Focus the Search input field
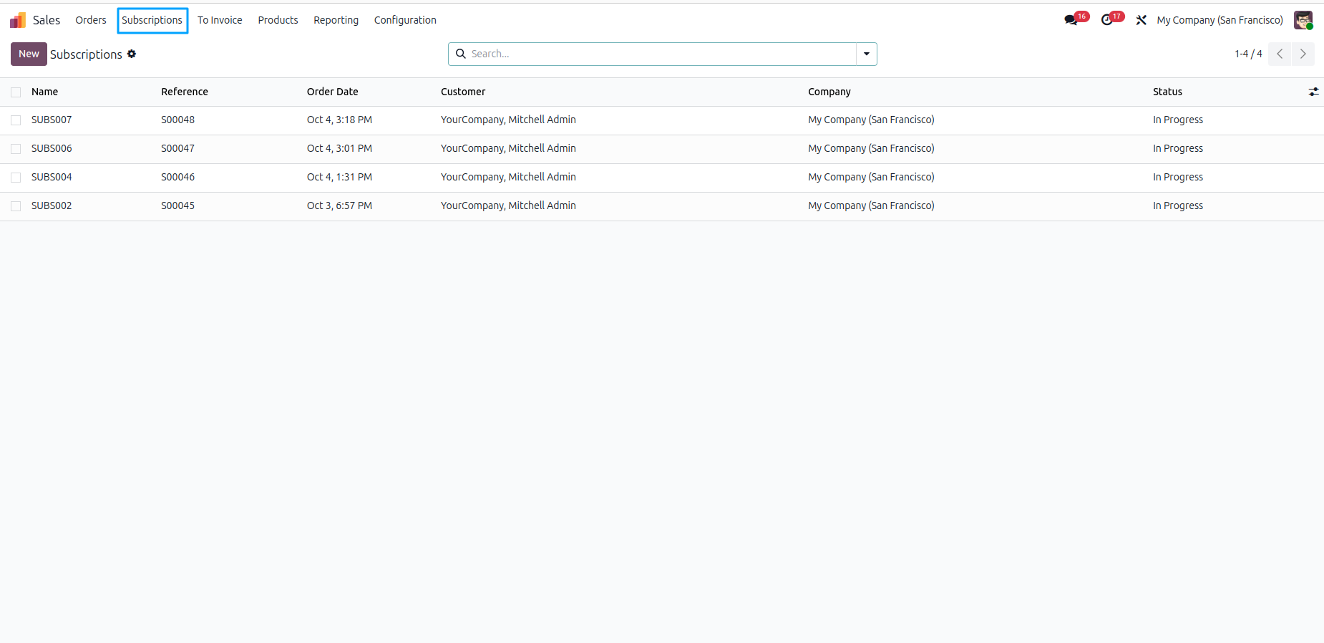This screenshot has width=1324, height=643. click(662, 54)
